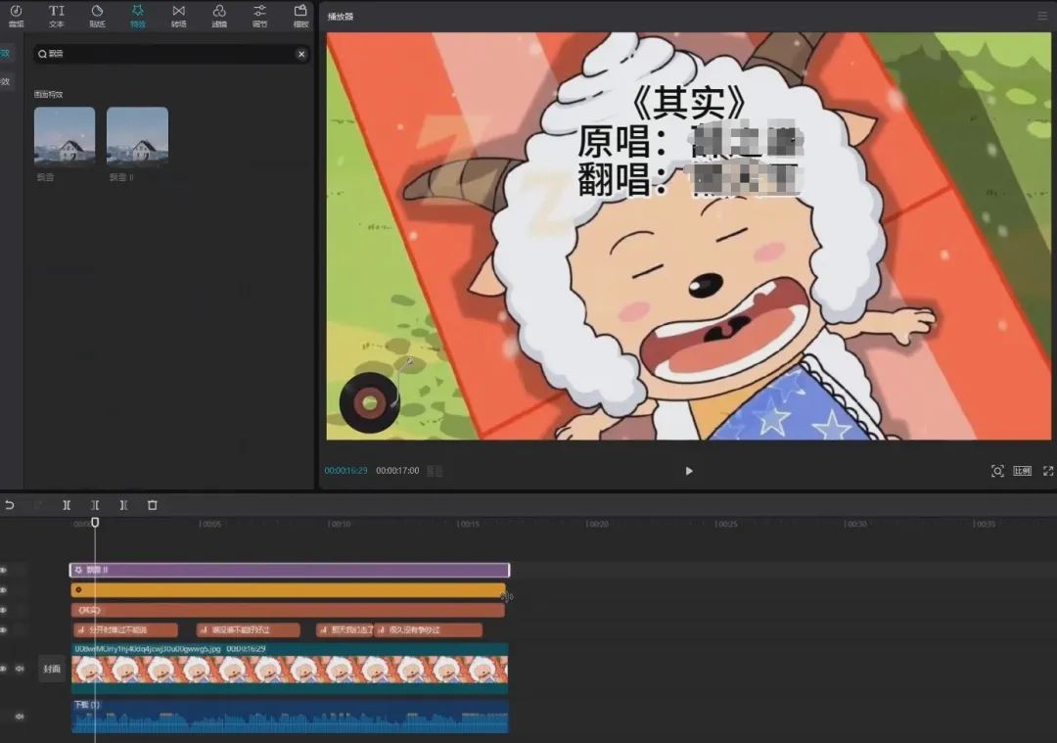Select the second snow effect thumbnail
Image resolution: width=1057 pixels, height=743 pixels.
point(137,136)
